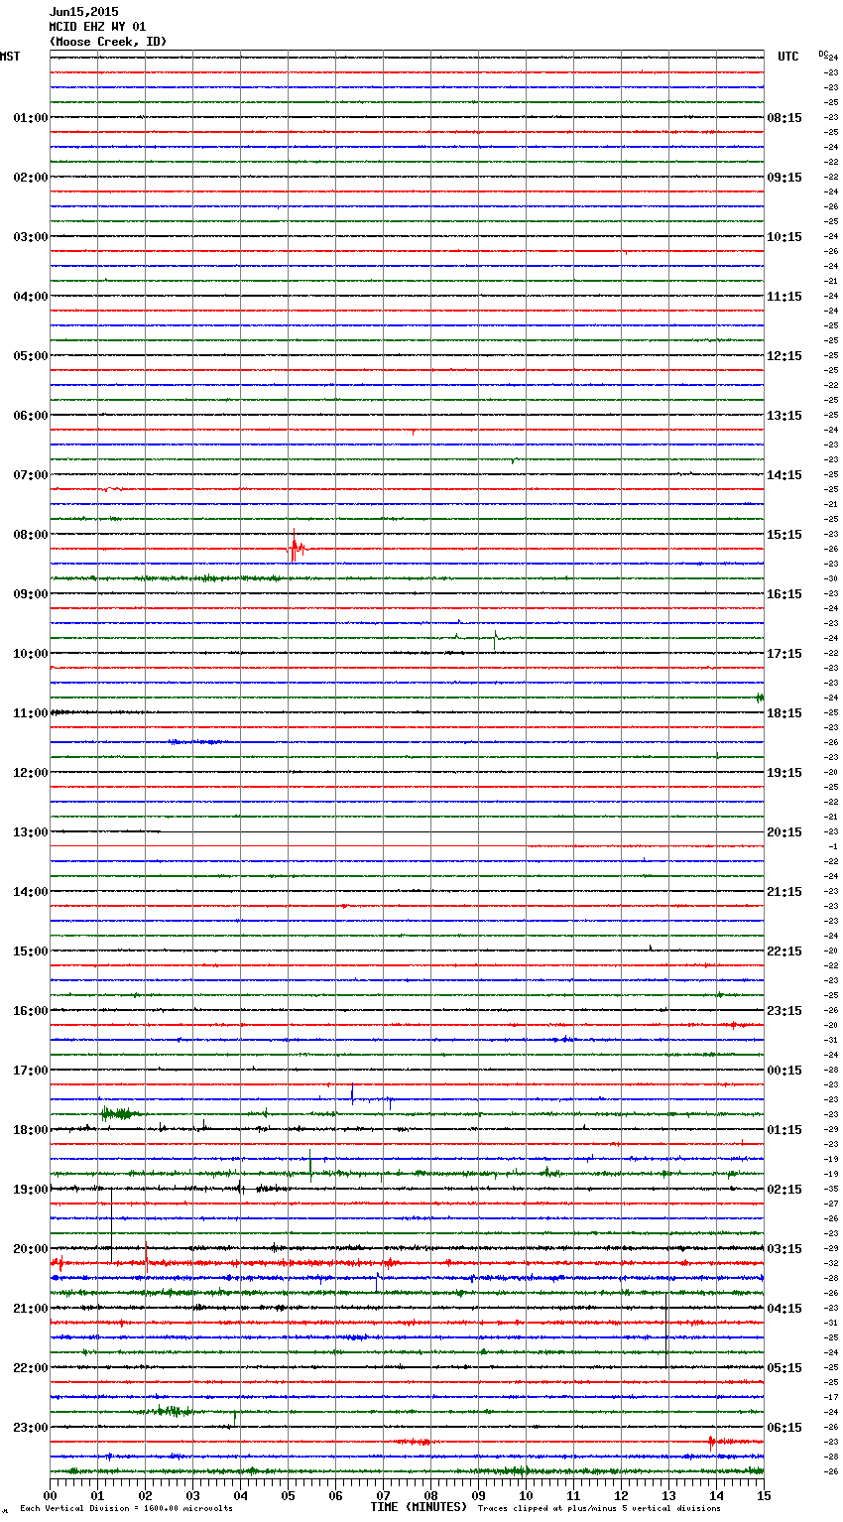The height and width of the screenshot is (1522, 843).
Task: Select the 17:00 MST time label
Action: click(31, 1071)
